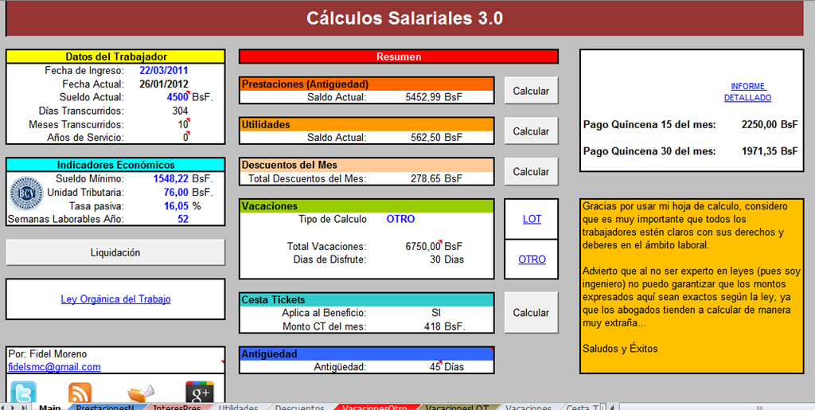Click the BCV bank logo
The width and height of the screenshot is (815, 410).
point(26,193)
